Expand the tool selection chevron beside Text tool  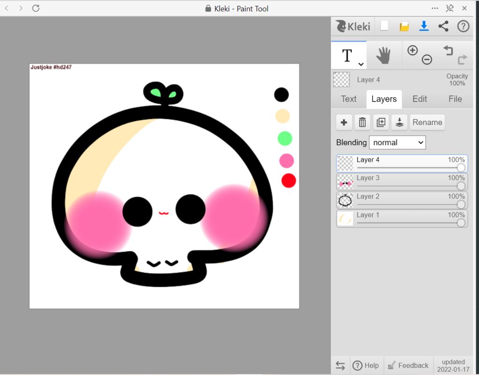(361, 64)
